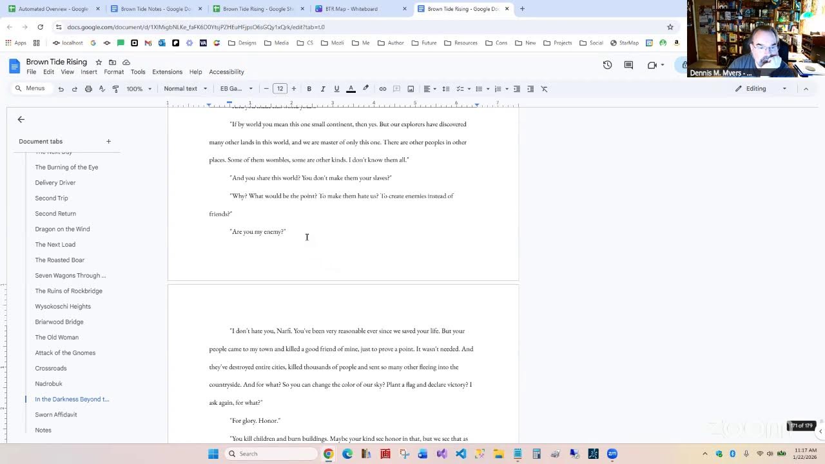
Task: Click the Insert link icon
Action: (x=382, y=89)
